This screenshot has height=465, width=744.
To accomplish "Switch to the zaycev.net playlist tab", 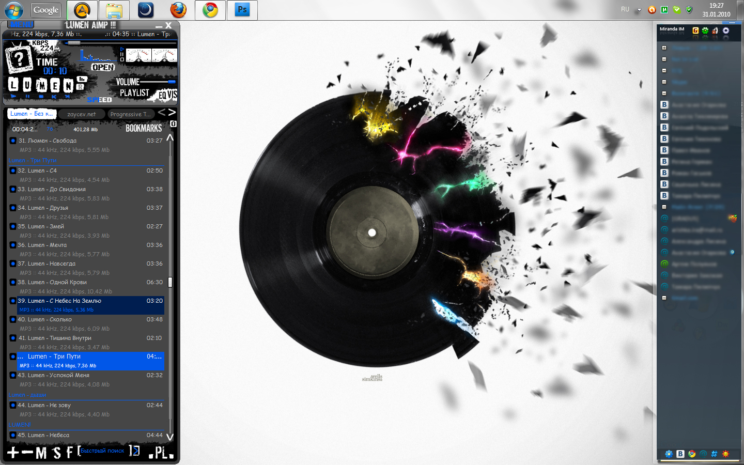I will click(x=82, y=114).
